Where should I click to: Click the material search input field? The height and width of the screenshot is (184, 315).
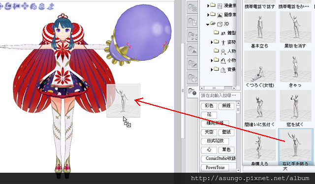tap(220, 96)
